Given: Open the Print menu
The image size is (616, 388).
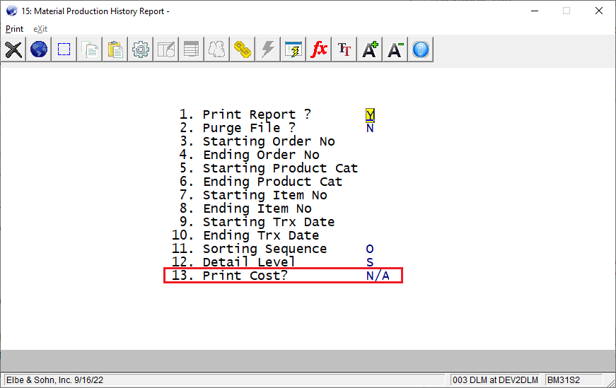Looking at the screenshot, I should point(14,29).
